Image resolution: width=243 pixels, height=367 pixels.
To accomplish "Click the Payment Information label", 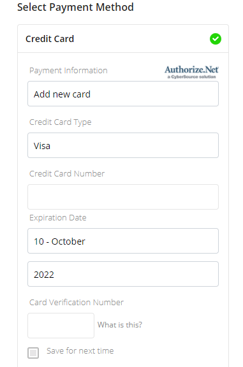I will [x=68, y=71].
